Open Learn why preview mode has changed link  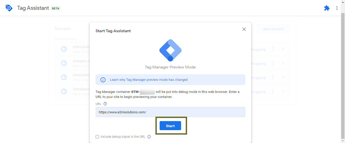(149, 80)
